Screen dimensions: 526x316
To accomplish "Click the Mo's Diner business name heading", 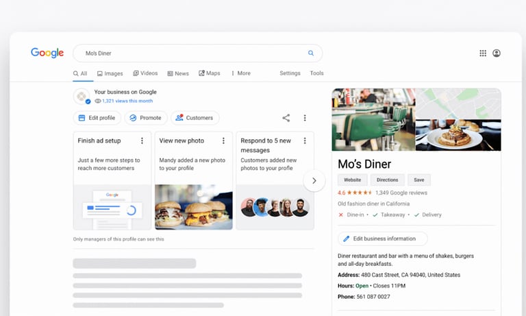I will point(364,165).
